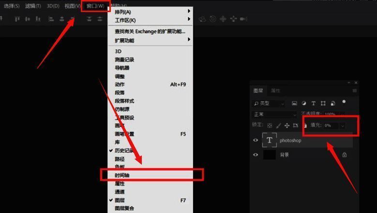Filter layers by pixel layers icon
Image resolution: width=377 pixels, height=213 pixels.
pos(294,103)
